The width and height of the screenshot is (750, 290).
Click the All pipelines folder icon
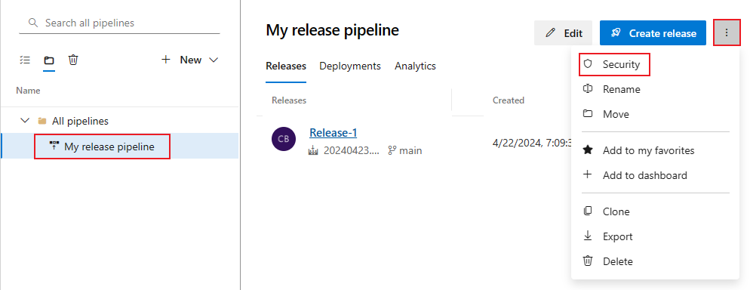point(42,121)
